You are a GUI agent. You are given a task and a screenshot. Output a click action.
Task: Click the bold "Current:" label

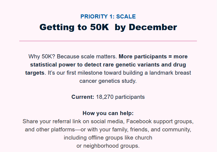(83, 97)
